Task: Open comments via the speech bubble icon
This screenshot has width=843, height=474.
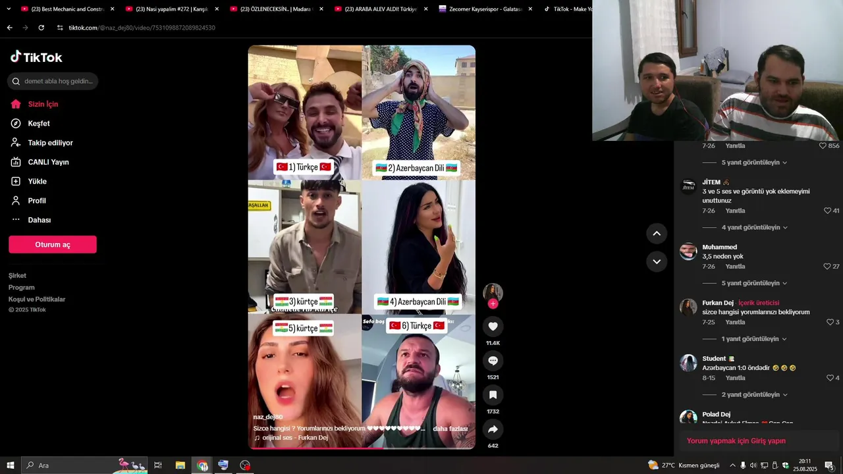Action: 493,360
